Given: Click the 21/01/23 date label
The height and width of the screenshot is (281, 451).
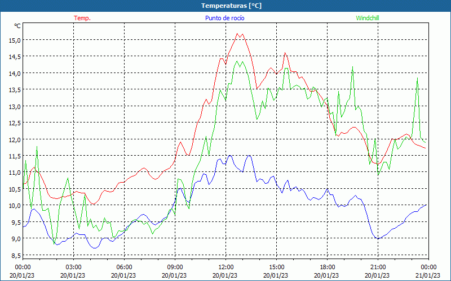Looking at the screenshot, I should click(x=428, y=275).
